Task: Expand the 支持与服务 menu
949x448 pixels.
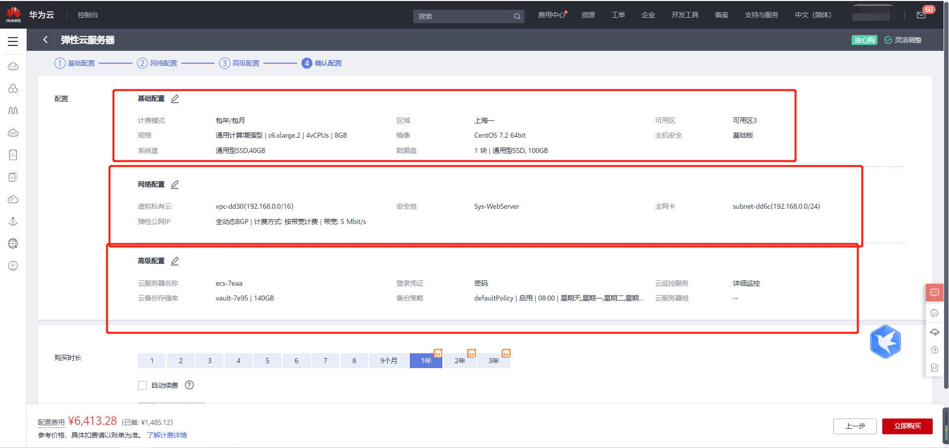Action: click(761, 15)
